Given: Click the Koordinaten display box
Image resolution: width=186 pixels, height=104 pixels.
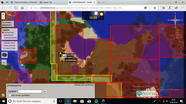Looking at the screenshot, I should tap(8, 24).
